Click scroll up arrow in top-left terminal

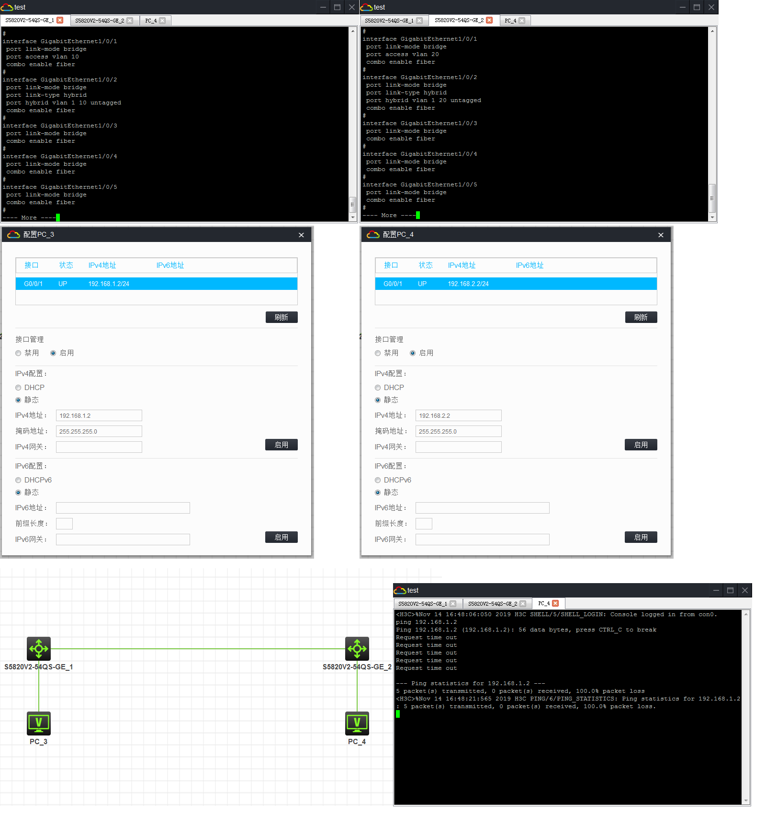coord(353,31)
